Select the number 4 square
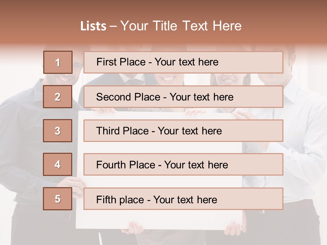 click(x=58, y=164)
